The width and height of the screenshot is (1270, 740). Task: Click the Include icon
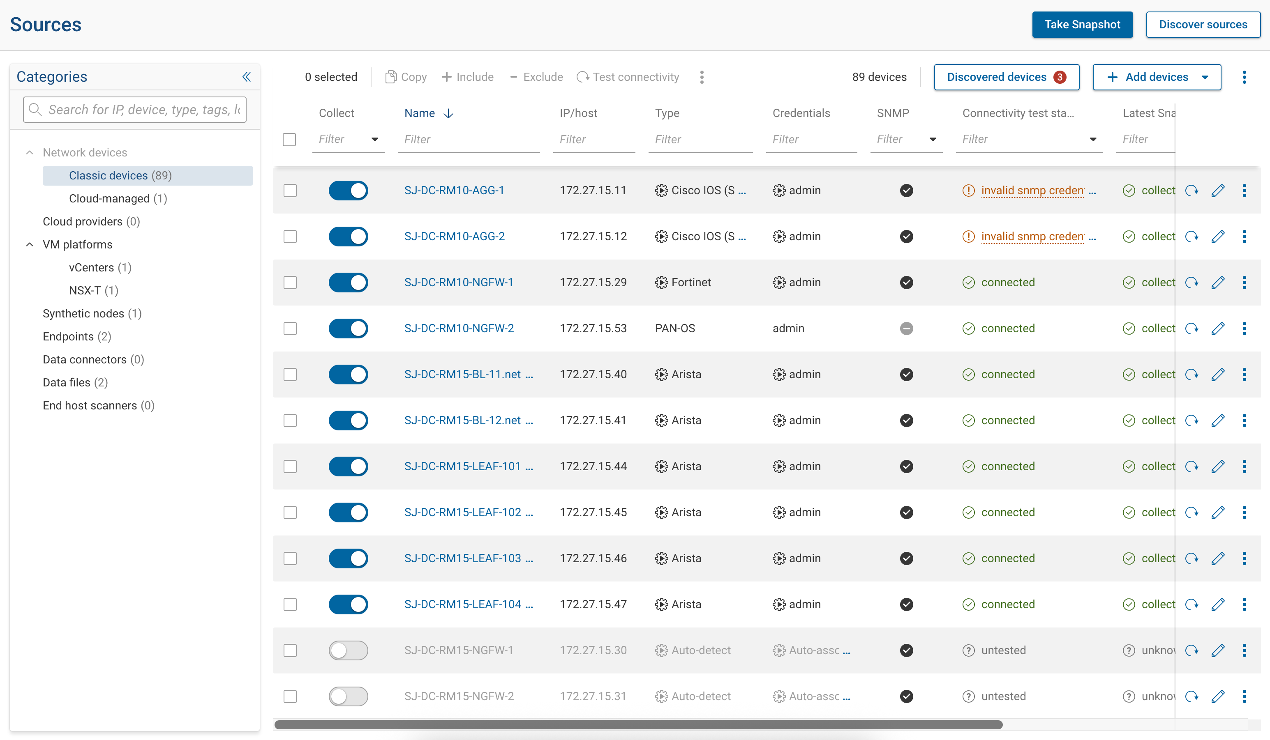[x=448, y=76]
